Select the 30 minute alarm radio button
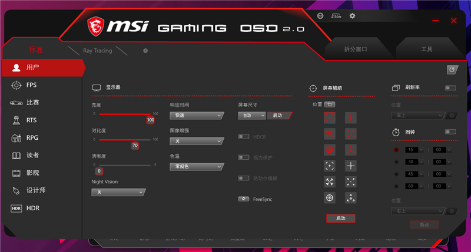Screen dimensions: 471x252 (x=396, y=162)
